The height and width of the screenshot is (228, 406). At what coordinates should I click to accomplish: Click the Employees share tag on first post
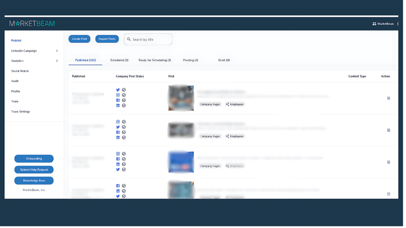click(235, 104)
